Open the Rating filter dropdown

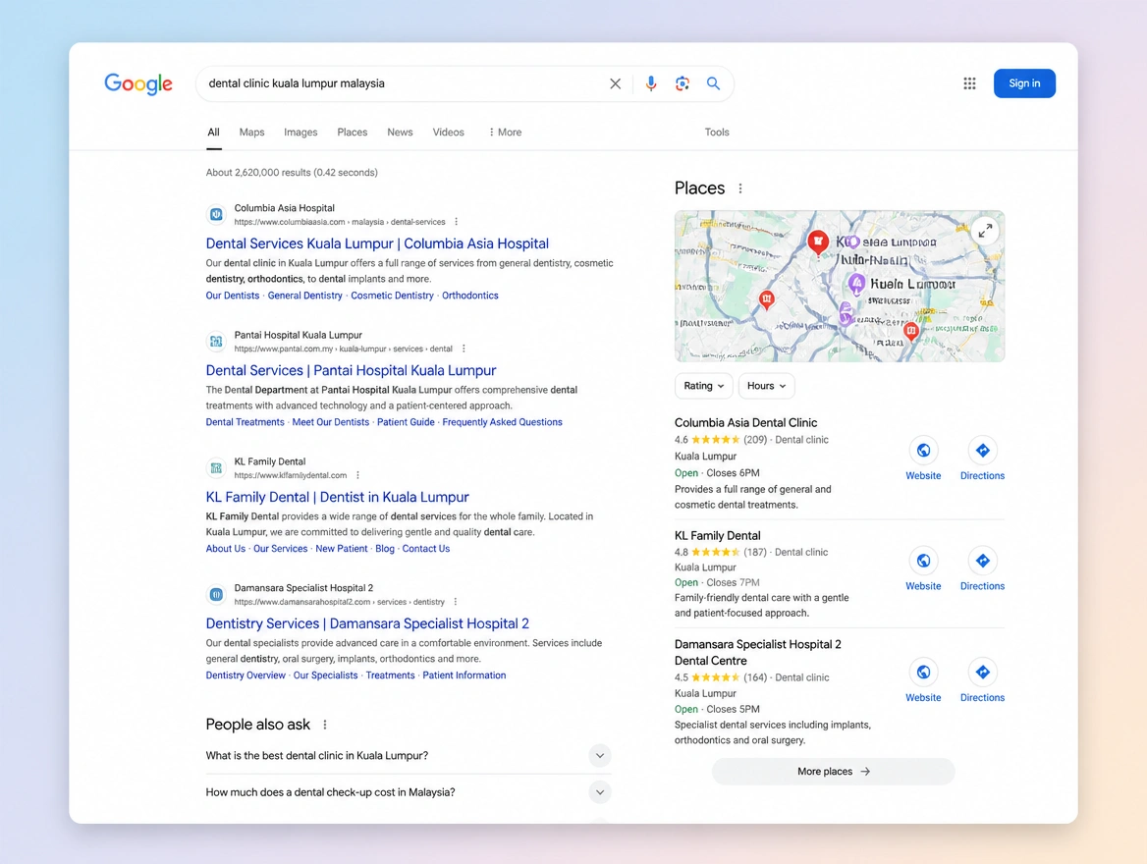[704, 386]
